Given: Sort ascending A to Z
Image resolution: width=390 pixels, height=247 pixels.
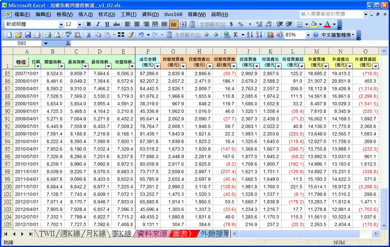Looking at the screenshot, I should click(250, 35).
